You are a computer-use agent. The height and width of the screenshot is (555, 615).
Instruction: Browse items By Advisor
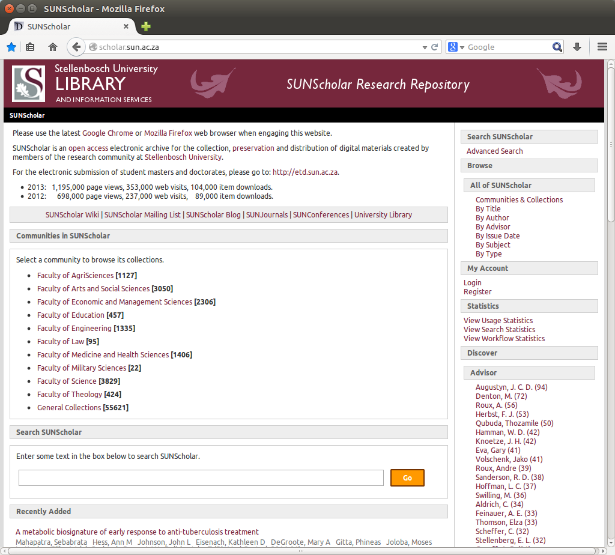[492, 226]
